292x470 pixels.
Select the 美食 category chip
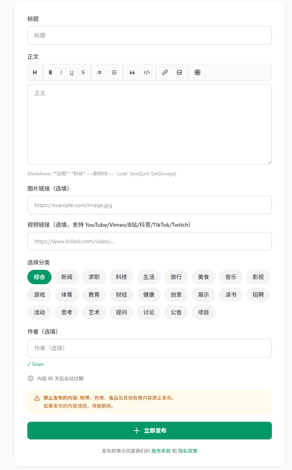[204, 277]
